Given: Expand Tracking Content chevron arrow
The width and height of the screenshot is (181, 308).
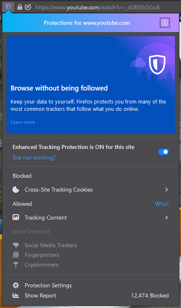Looking at the screenshot, I should tap(166, 218).
